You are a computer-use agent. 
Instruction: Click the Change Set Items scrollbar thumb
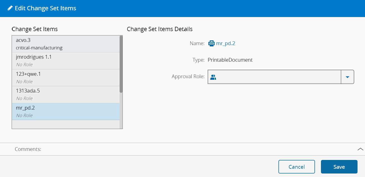point(121,64)
